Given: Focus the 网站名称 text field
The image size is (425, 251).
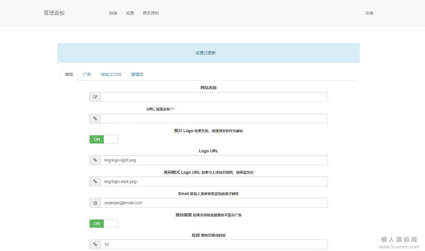Looking at the screenshot, I should (x=214, y=97).
